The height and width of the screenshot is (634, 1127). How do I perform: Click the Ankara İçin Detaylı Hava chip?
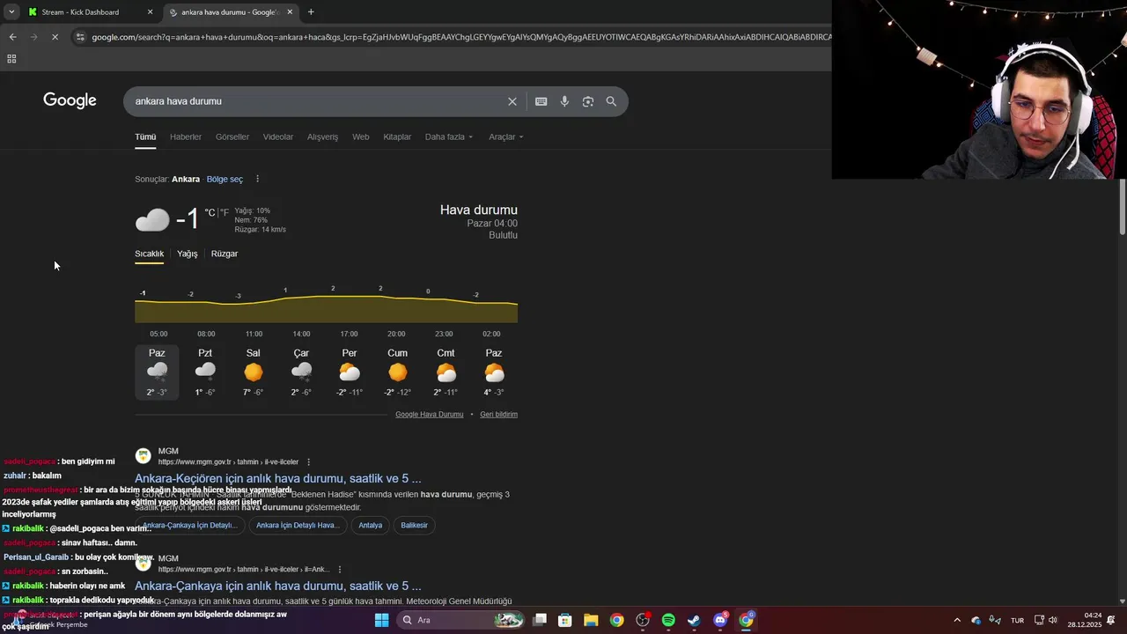[297, 526]
